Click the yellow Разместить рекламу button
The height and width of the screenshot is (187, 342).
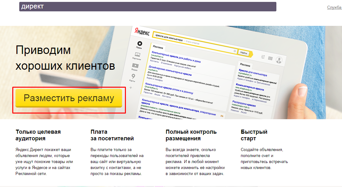pyautogui.click(x=69, y=98)
